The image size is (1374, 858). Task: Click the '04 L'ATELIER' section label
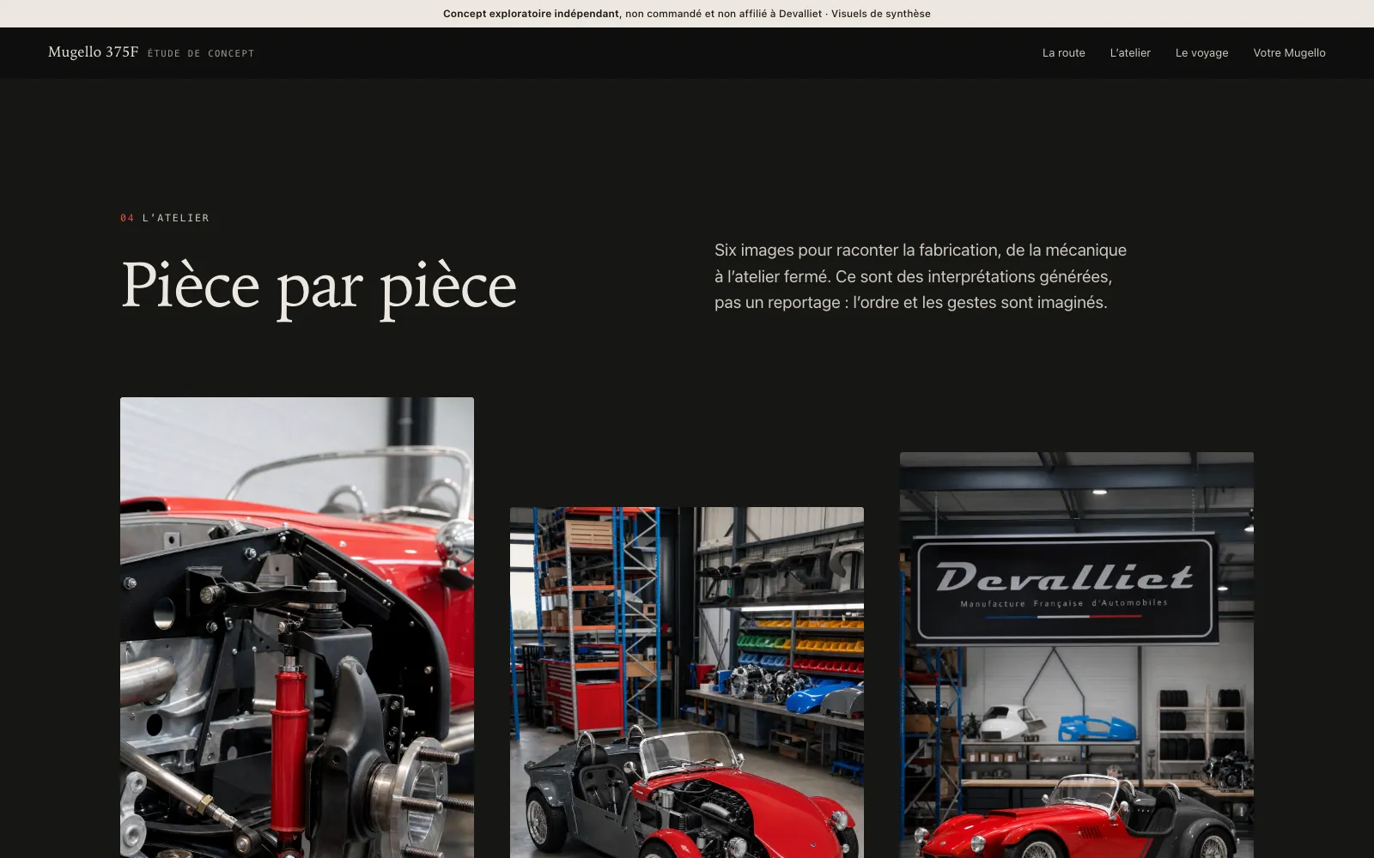[165, 218]
